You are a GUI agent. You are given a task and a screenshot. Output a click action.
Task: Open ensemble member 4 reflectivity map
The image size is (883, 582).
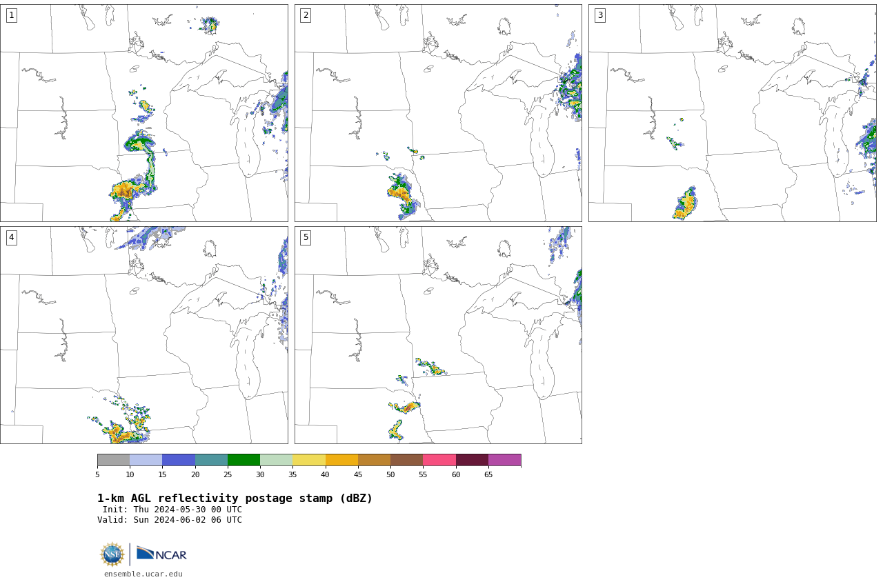(x=143, y=335)
